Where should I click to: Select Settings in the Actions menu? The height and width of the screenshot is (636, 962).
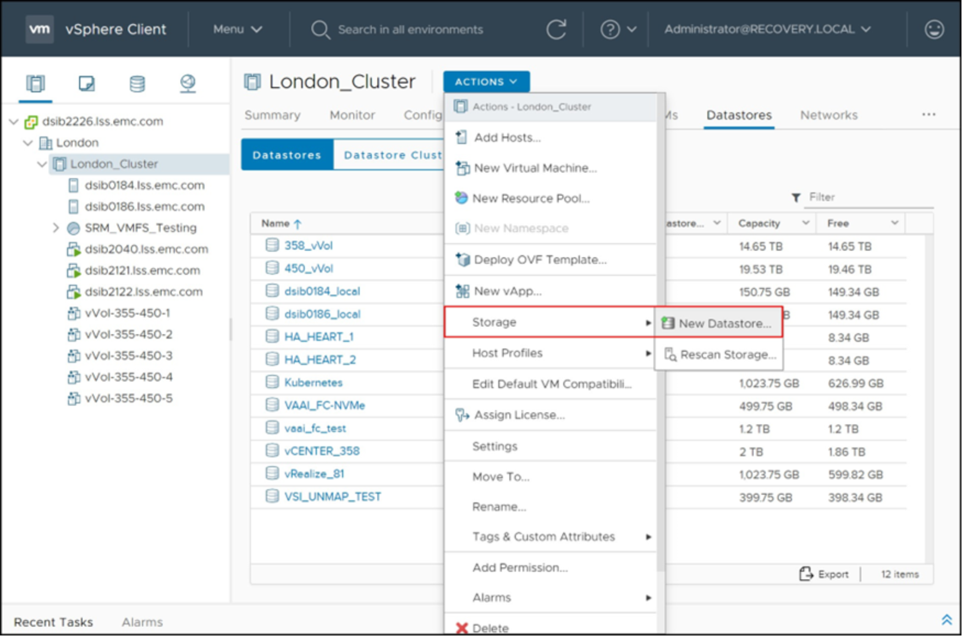pos(550,446)
